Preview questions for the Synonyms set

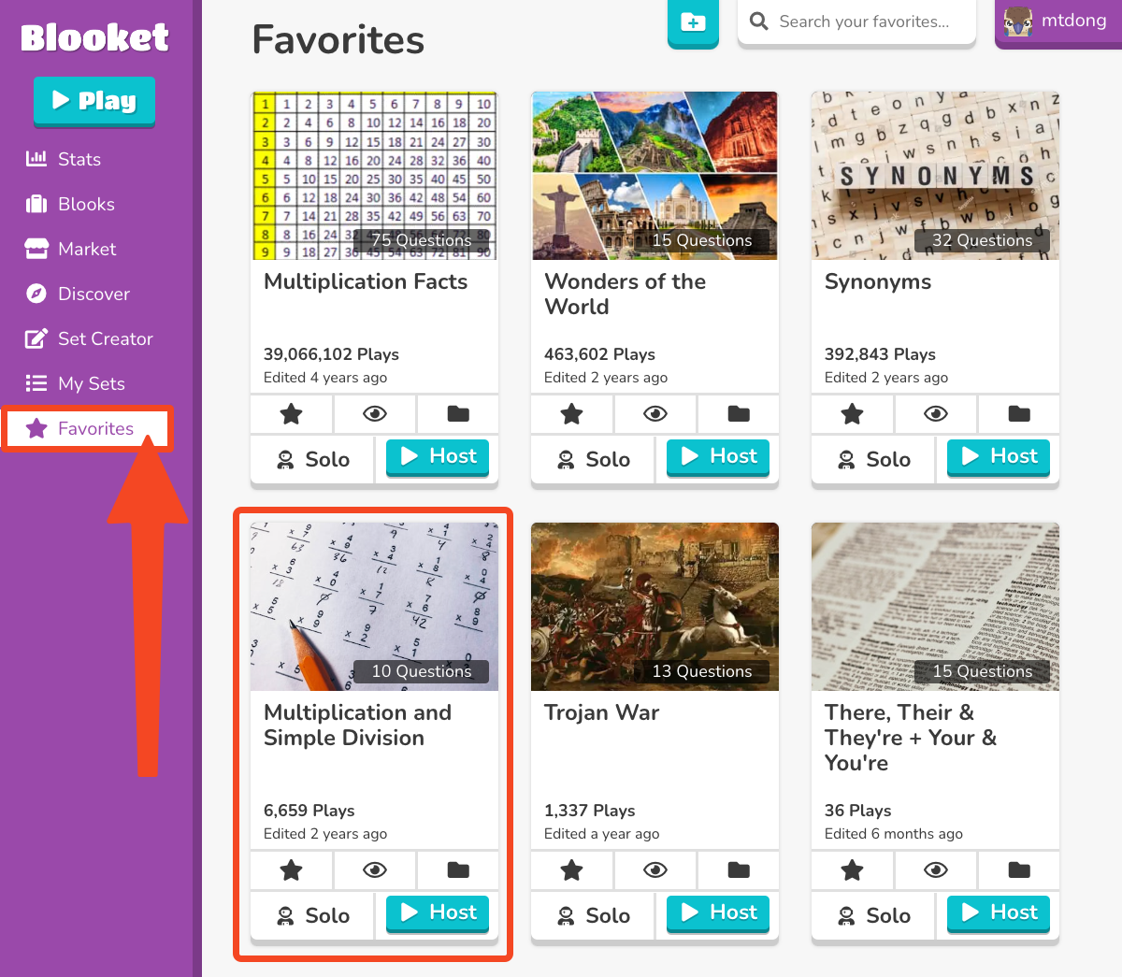(x=936, y=413)
